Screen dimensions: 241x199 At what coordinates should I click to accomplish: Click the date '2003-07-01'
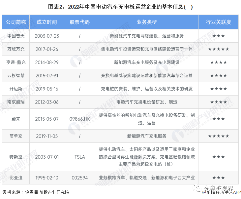point(47,157)
